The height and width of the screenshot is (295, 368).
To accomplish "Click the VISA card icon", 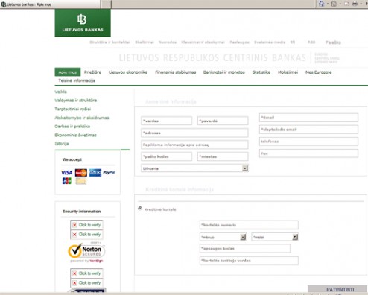I will tap(67, 173).
